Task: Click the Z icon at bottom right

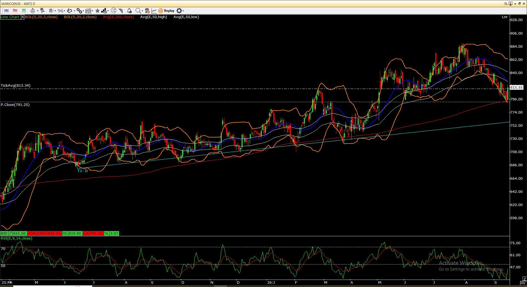Action: pyautogui.click(x=524, y=279)
